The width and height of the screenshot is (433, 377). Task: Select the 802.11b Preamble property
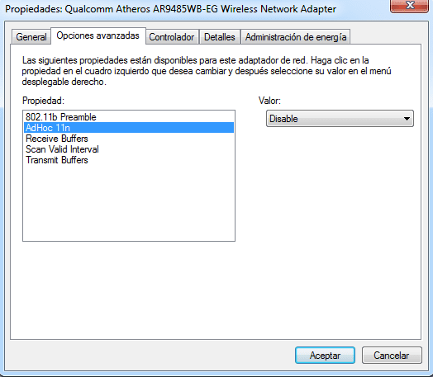(x=129, y=117)
